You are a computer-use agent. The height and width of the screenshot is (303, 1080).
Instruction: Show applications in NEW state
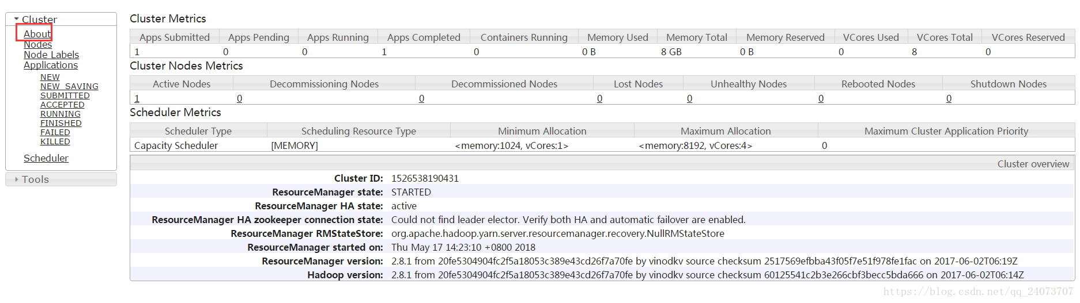point(50,77)
